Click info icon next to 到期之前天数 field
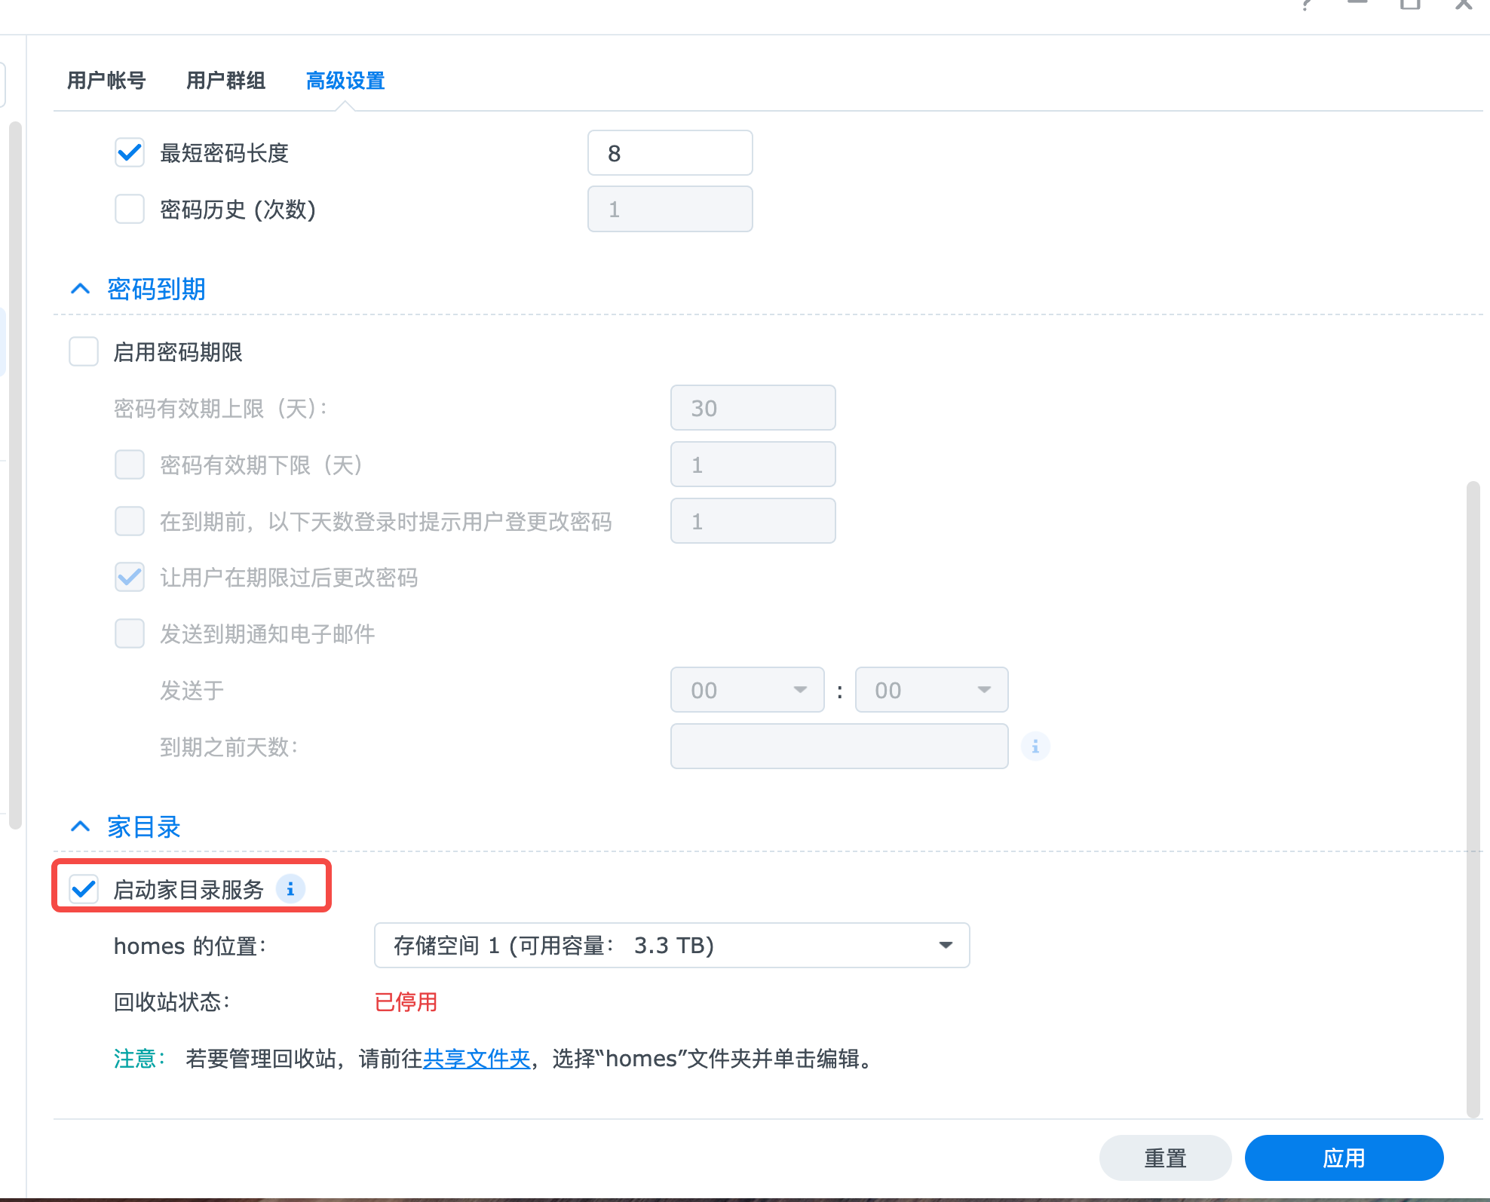1490x1202 pixels. point(1035,747)
